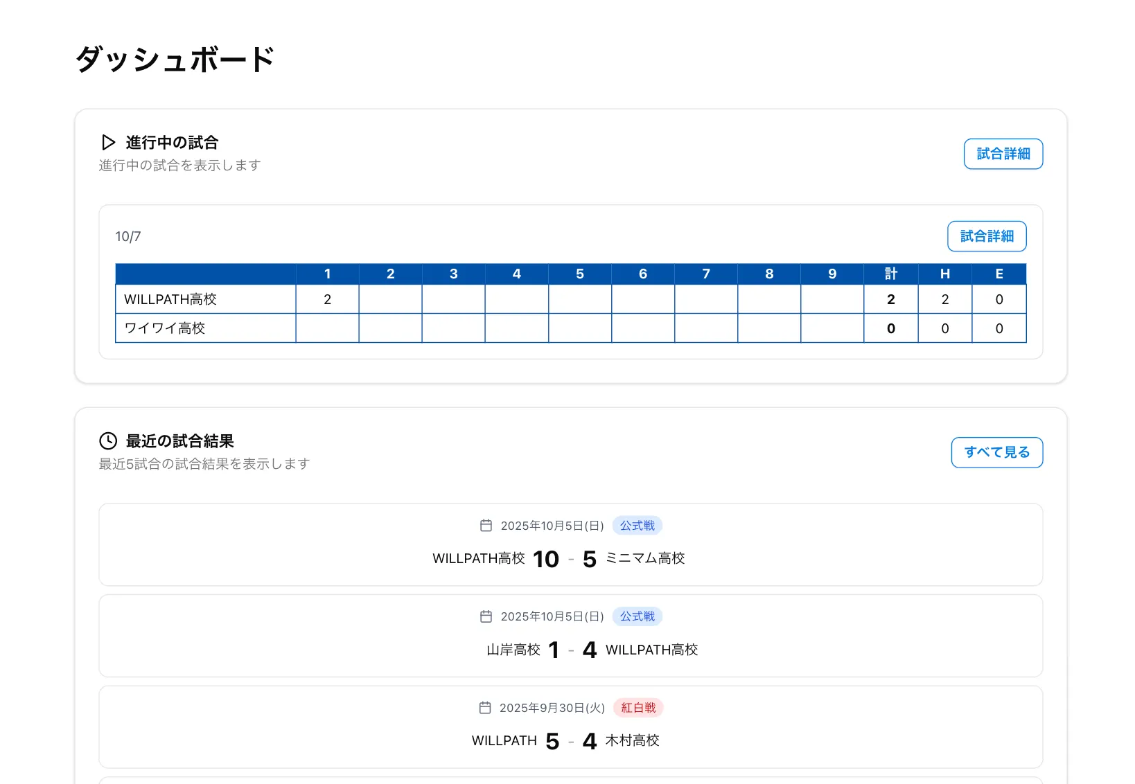
Task: Click the calendar icon on the 山岸高校 match card
Action: tap(487, 616)
